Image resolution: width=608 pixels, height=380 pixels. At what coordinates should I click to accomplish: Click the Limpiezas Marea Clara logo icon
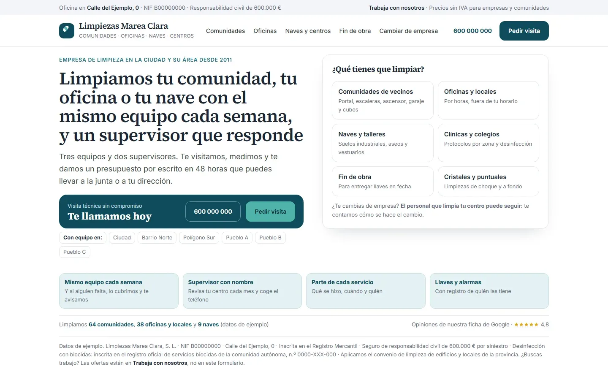pos(67,31)
